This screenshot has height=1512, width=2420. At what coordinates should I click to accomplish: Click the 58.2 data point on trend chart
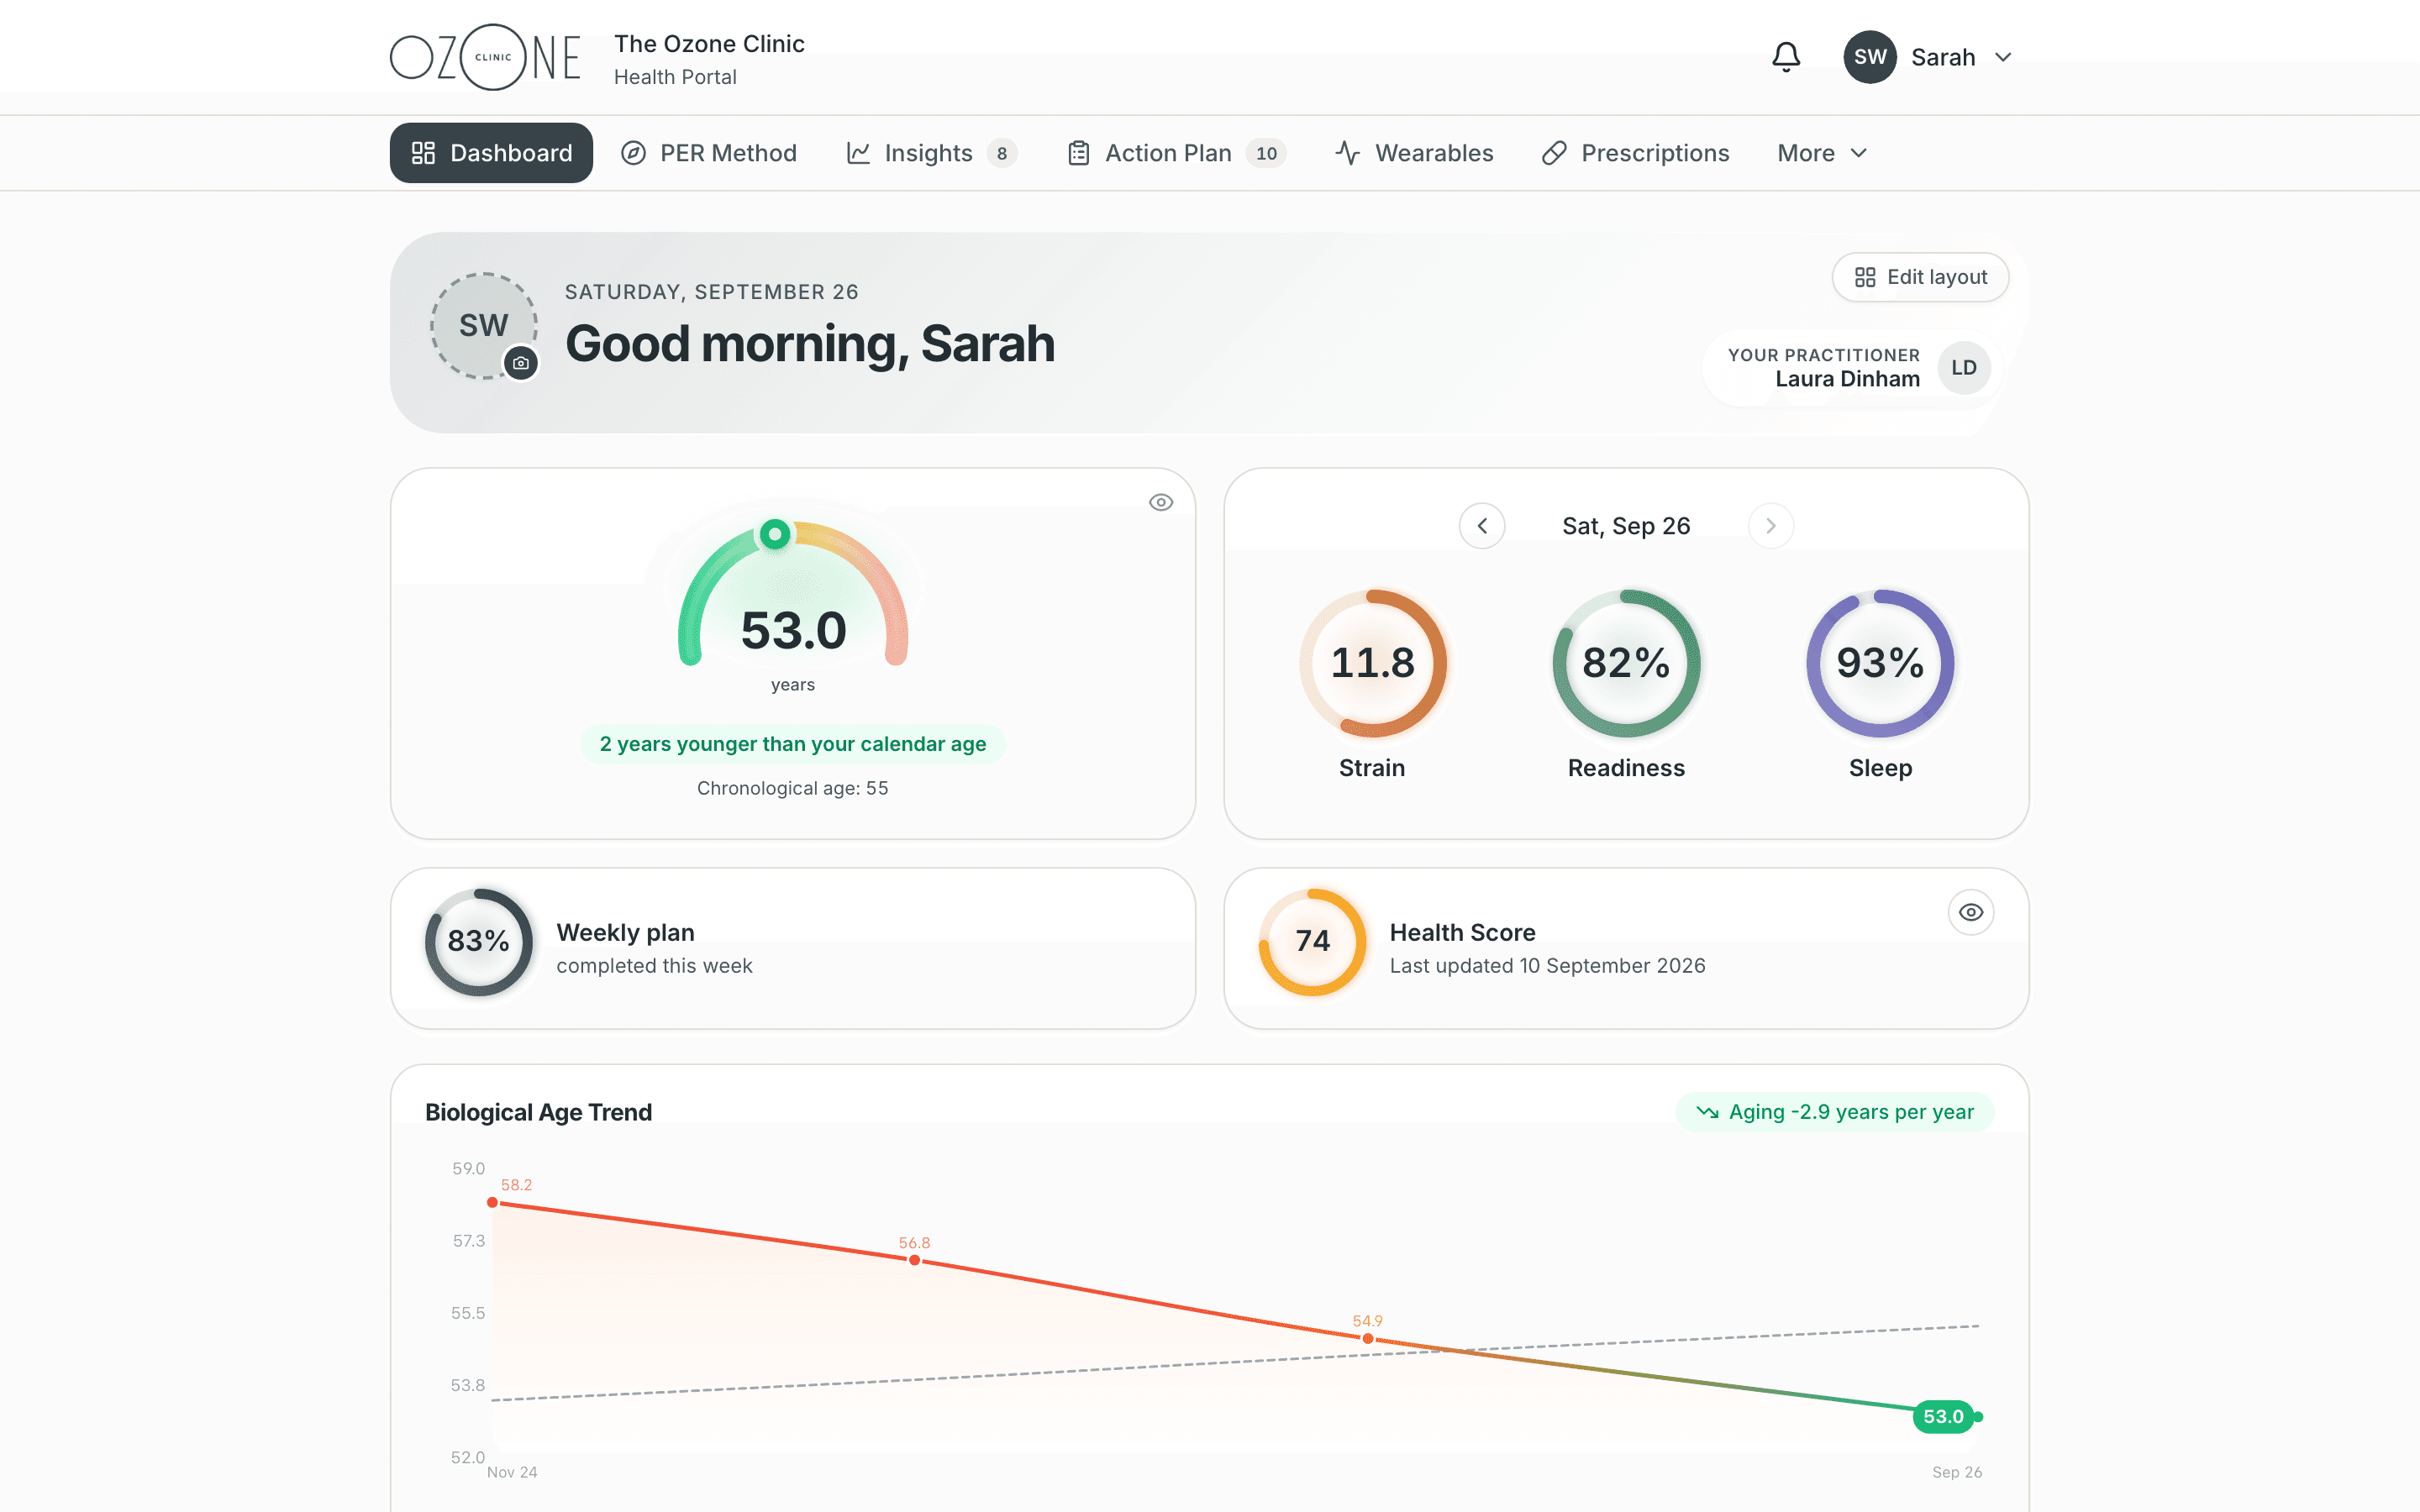(x=492, y=1202)
